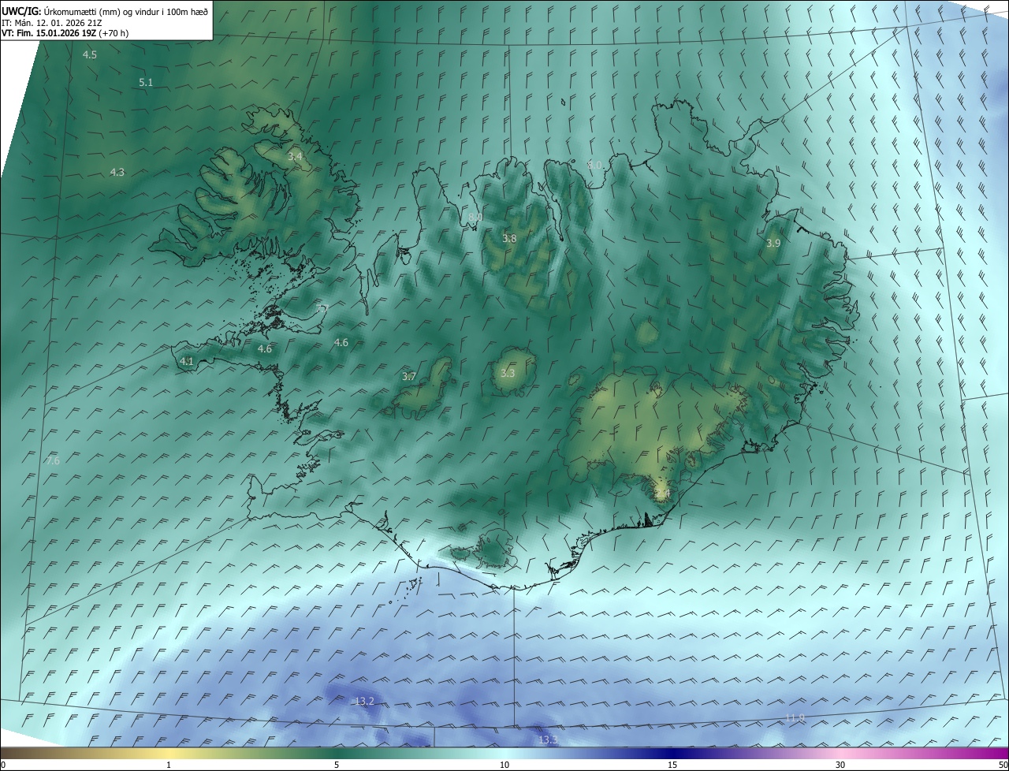Viewport: 1009px width, 771px height.
Task: Click the 10 tick on the color scale
Action: pos(504,765)
